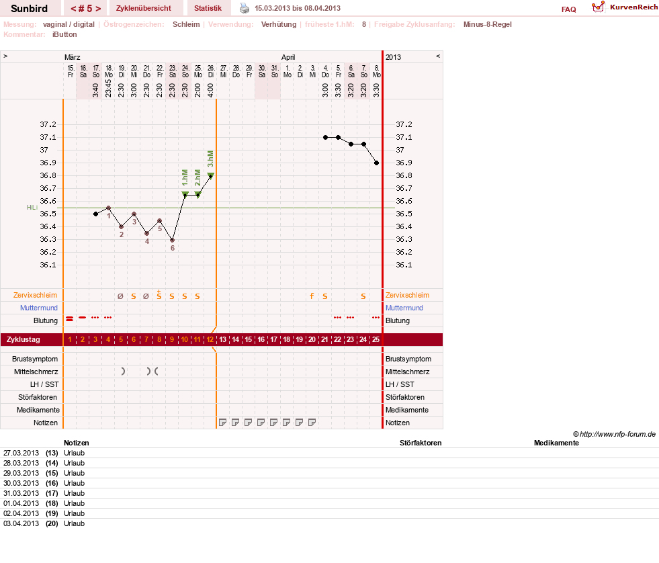659x563 pixels.
Task: Click the iButton comment value
Action: (x=64, y=34)
